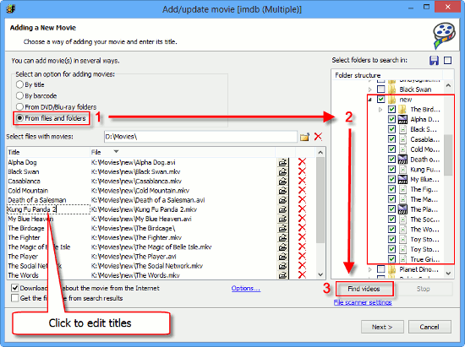Toggle Get the first movie from search results checkbox
The image size is (465, 347).
(x=15, y=298)
